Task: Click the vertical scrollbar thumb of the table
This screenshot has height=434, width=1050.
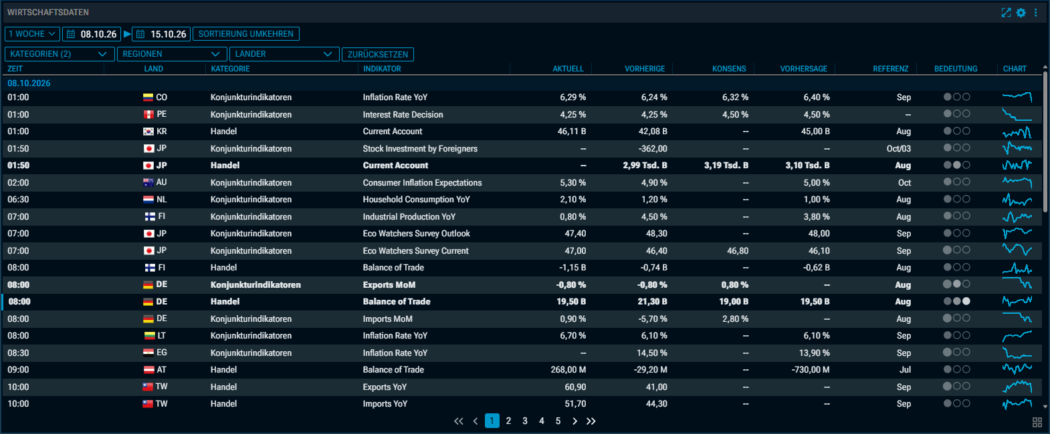Action: (x=1045, y=142)
